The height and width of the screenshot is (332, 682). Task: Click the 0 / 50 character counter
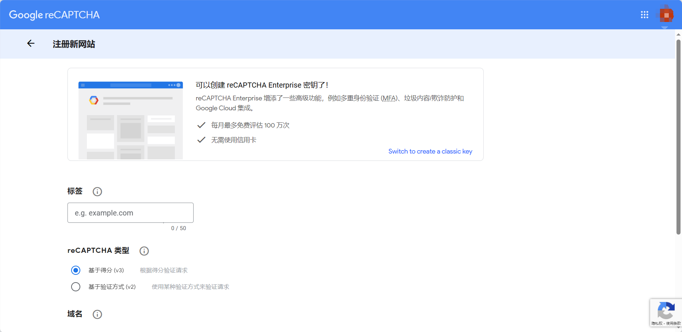(179, 228)
